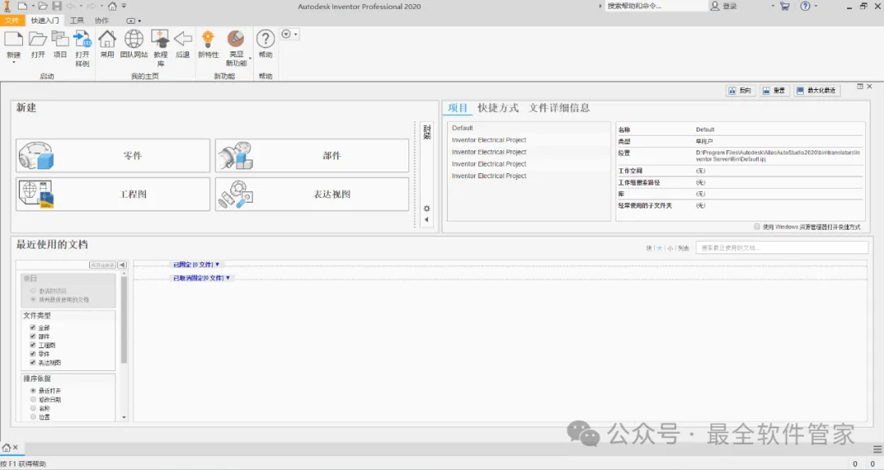Viewport: 884px width, 470px height.
Task: Click the 打开样例 (Open Samples) icon
Action: click(x=83, y=39)
